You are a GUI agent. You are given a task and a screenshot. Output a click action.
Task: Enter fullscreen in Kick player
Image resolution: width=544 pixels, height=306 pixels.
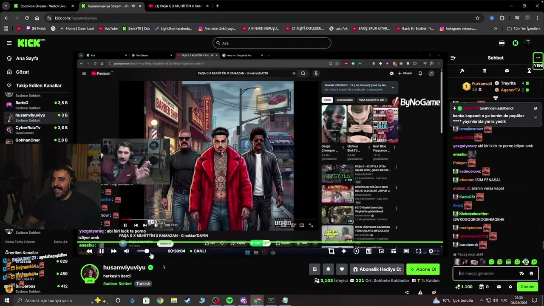(x=419, y=251)
